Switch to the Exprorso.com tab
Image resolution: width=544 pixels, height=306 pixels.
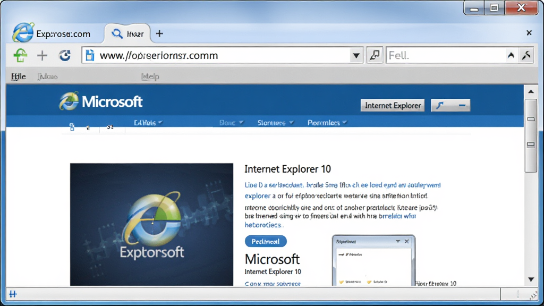pos(52,33)
